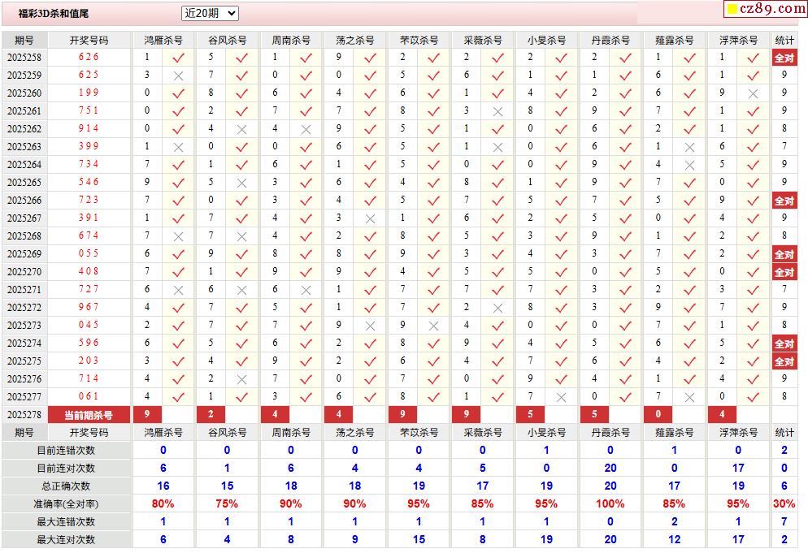Screen dimensions: 808x553
Task: Click the cz89.com site link
Action: (765, 9)
